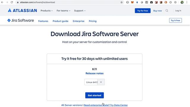Open the Product guide tab
190x107 pixels.
(61, 21)
